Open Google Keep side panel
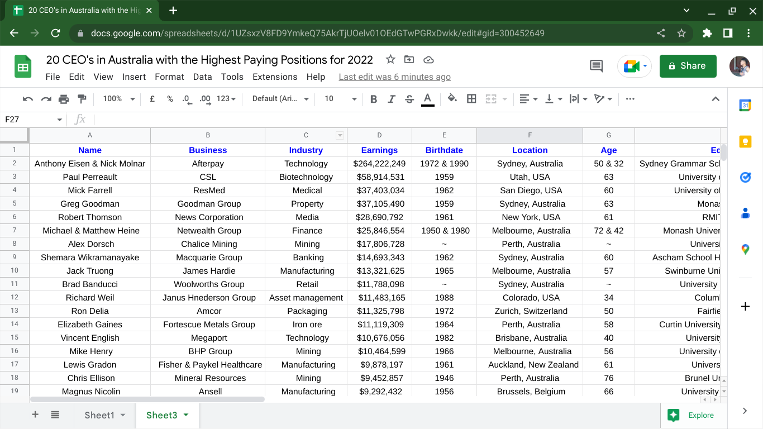763x429 pixels. pyautogui.click(x=745, y=141)
